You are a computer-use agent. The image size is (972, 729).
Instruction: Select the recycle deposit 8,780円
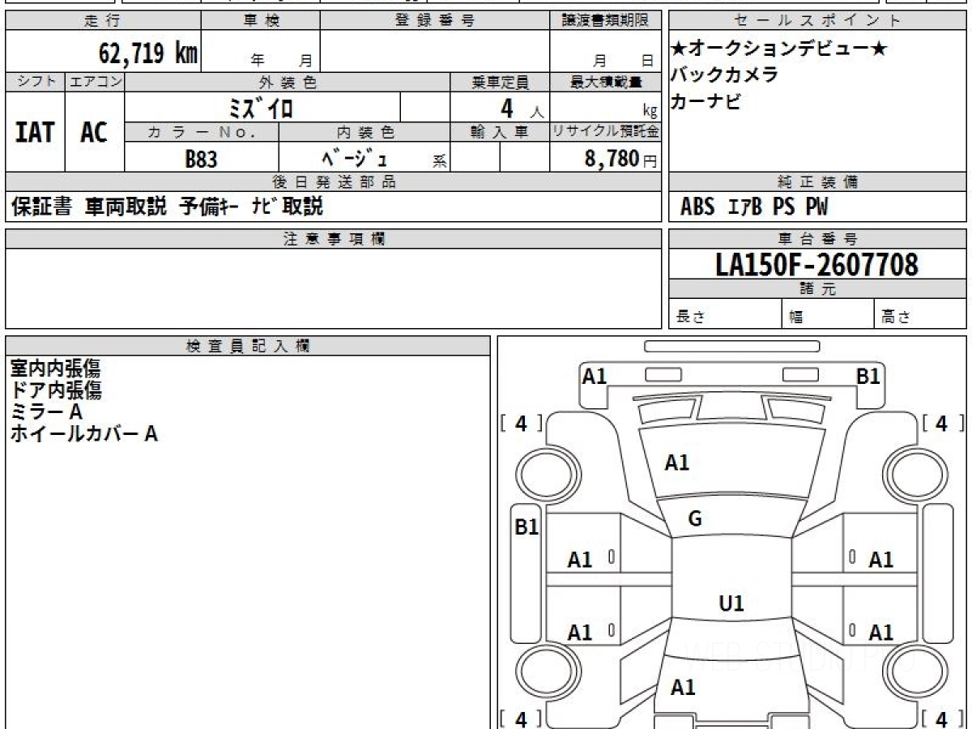pos(621,159)
